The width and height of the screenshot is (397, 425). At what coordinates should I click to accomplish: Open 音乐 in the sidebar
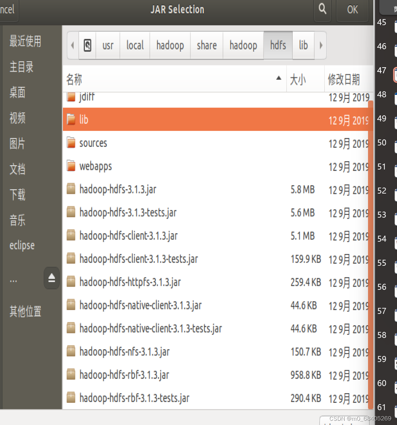coord(17,220)
